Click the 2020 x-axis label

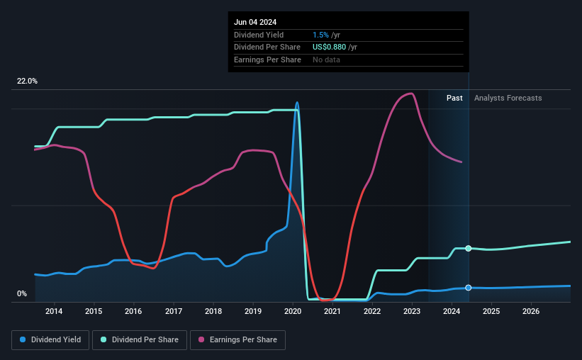tap(293, 311)
